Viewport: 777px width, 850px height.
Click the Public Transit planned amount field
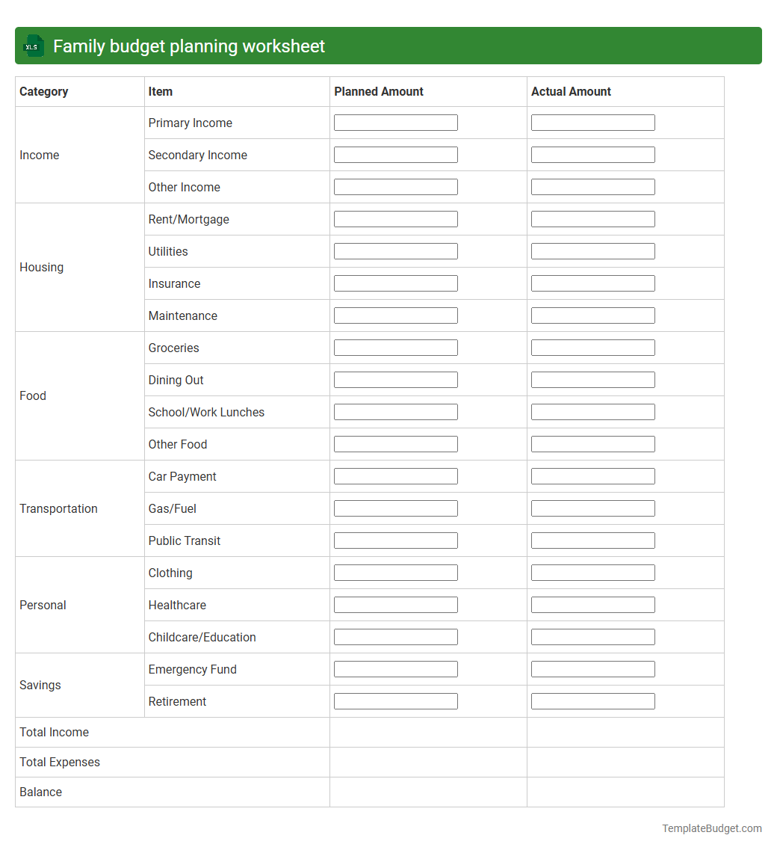point(395,540)
